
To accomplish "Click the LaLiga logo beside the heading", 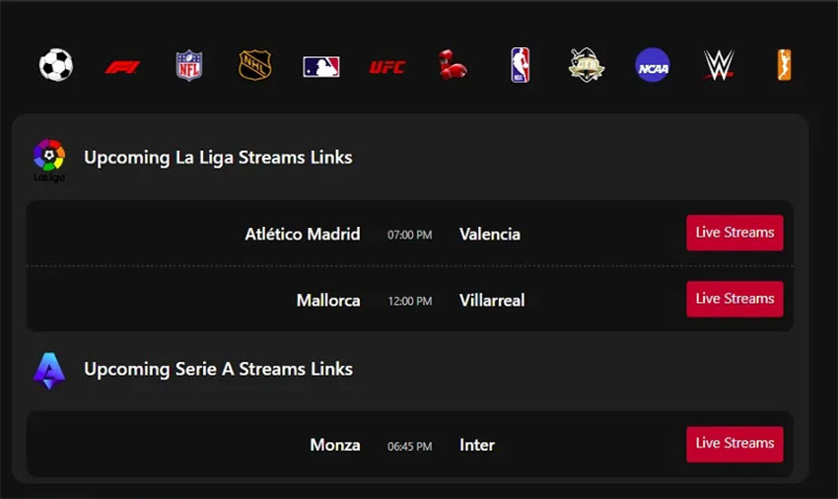I will [x=49, y=160].
